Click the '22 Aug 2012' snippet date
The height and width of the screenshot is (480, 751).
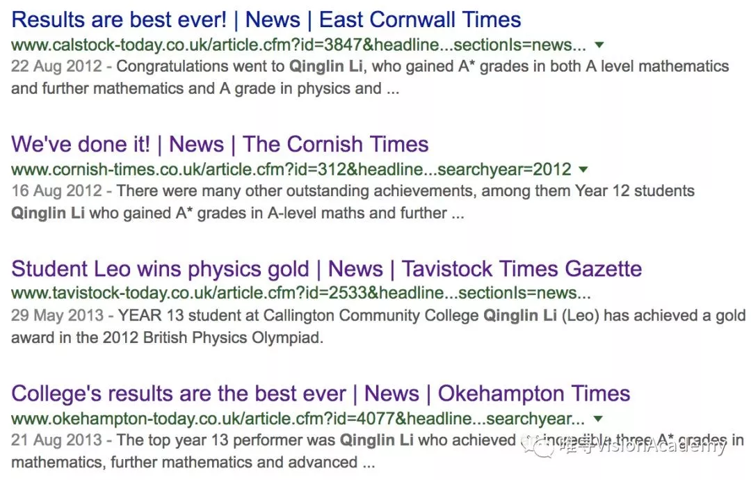[56, 66]
